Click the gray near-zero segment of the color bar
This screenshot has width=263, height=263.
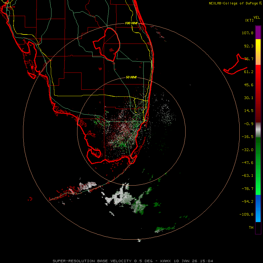click(258, 130)
